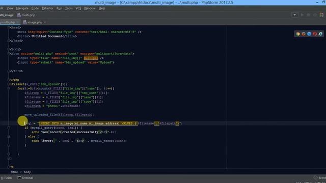Switch to the image.php editor tab
326x183 pixels.
coord(35,22)
